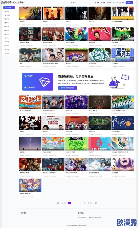Open the 服务生 show poster thumbnail
This screenshot has width=138, height=228.
click(122, 55)
